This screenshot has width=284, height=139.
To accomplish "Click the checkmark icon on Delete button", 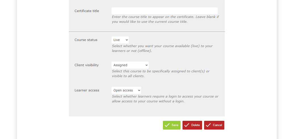I will pyautogui.click(x=187, y=125).
